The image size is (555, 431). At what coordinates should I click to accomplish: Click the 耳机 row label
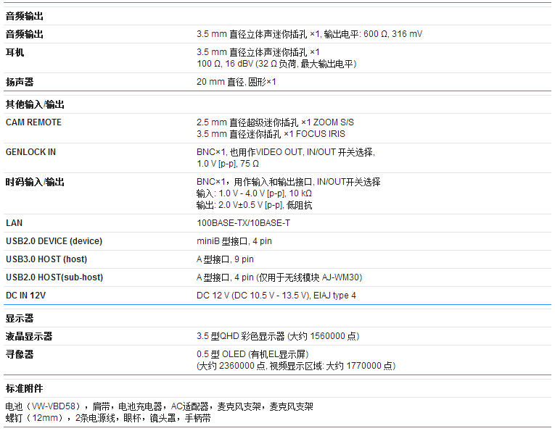(x=15, y=52)
